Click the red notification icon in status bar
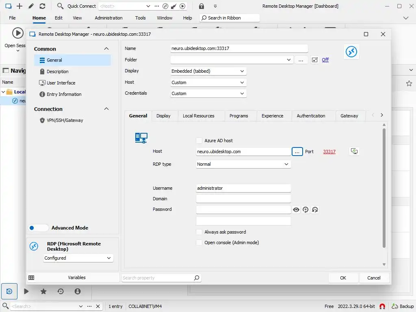Image resolution: width=416 pixels, height=312 pixels. (382, 306)
